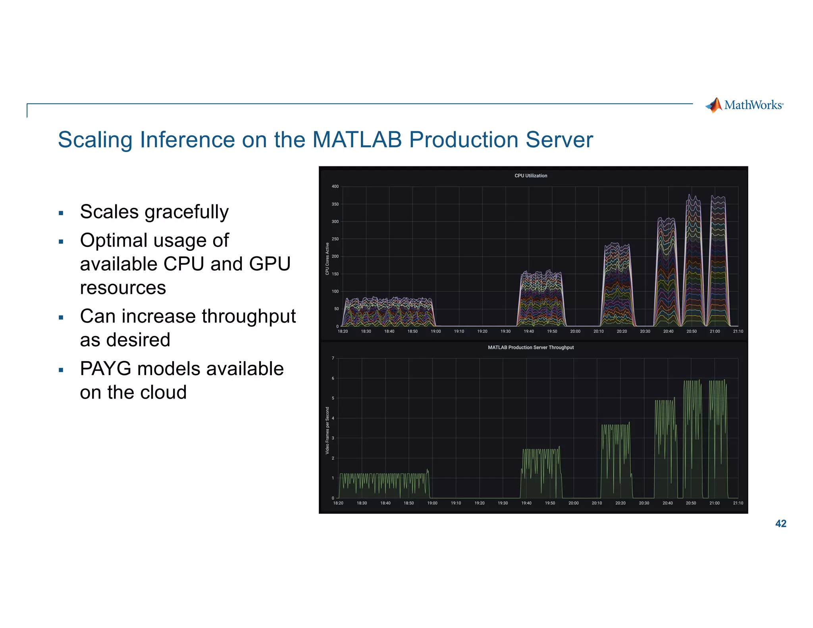Click the 'CPU Utilization' chart title
813x628 pixels.
coord(531,176)
